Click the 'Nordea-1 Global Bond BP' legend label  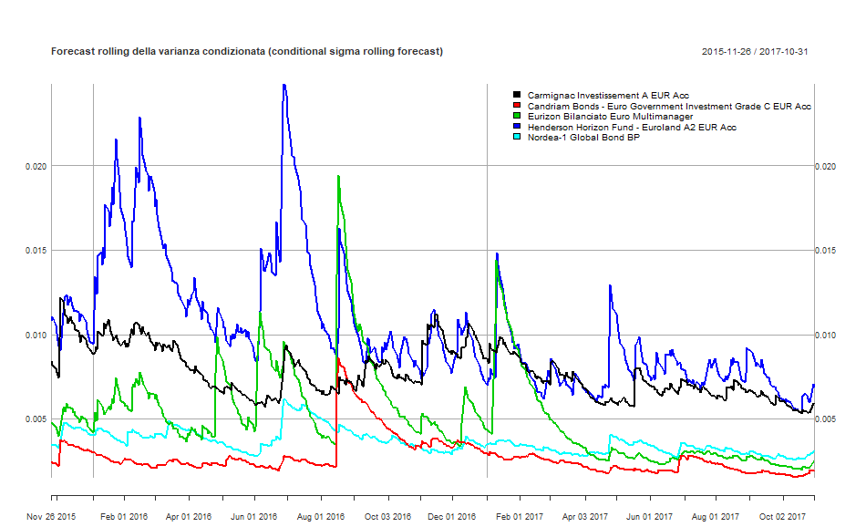[583, 138]
